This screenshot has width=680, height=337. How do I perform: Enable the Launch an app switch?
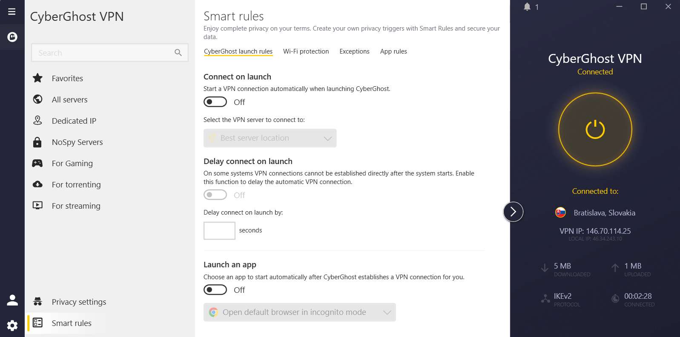tap(215, 290)
